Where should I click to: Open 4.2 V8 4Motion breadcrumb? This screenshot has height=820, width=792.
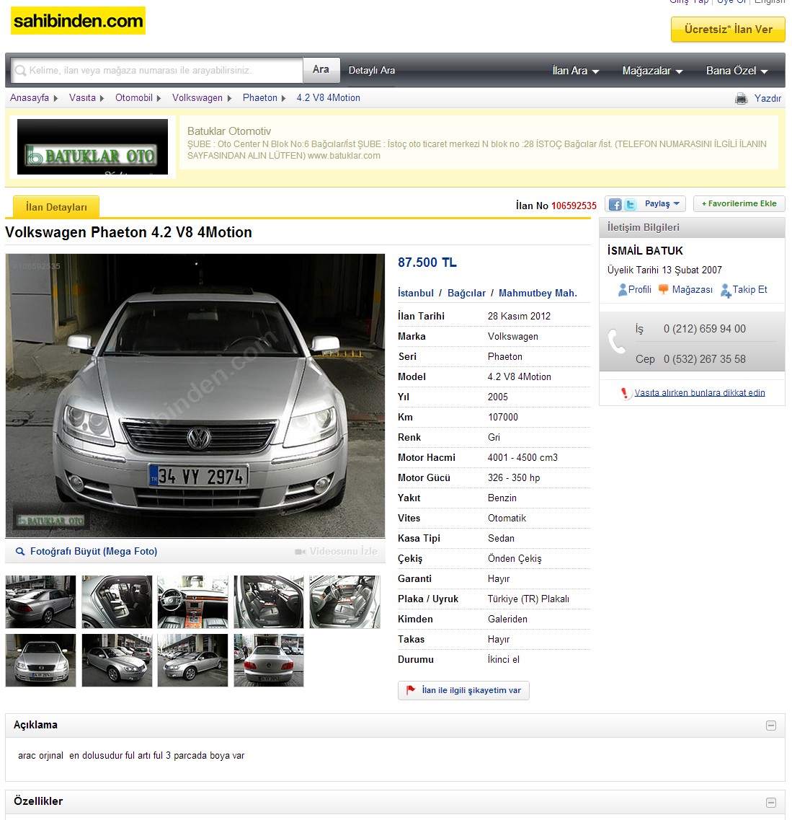tap(328, 98)
